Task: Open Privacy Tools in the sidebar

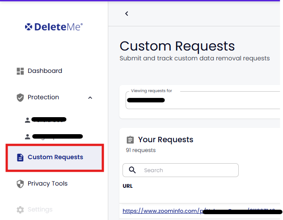Action: tap(47, 184)
